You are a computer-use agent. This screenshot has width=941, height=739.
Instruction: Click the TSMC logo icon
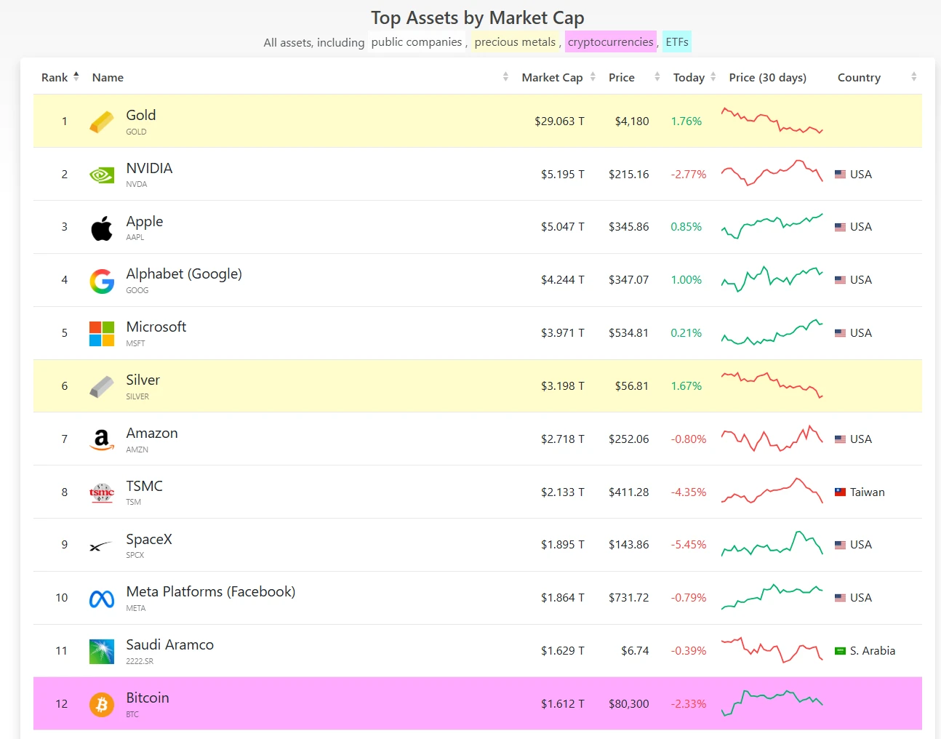(102, 492)
